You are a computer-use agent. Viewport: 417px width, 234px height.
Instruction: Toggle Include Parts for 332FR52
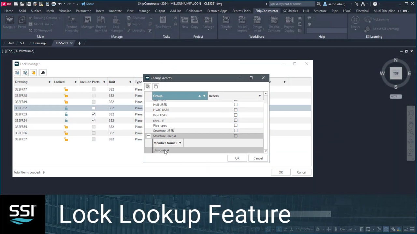pos(93,108)
